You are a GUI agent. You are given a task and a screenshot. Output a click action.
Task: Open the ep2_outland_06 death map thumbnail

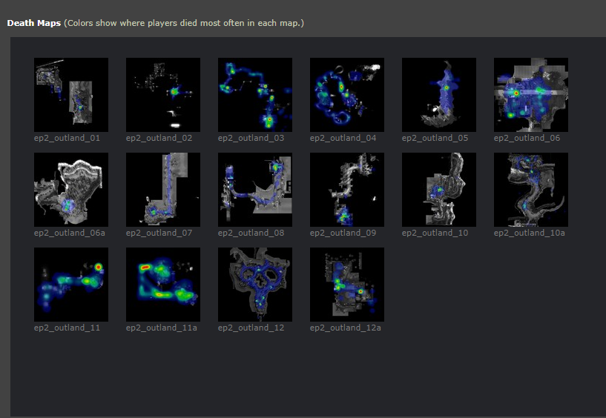531,95
